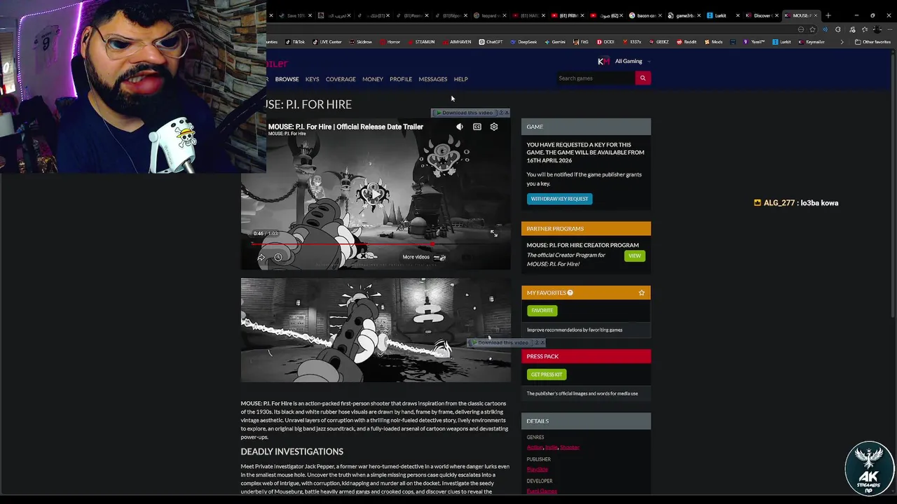Open the My Favorites help question mark
897x504 pixels.
click(570, 293)
